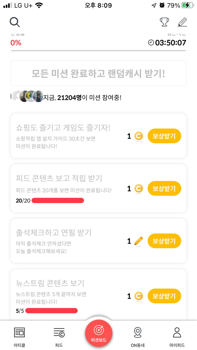Claim reward for the shopping game mission
Image resolution: width=197 pixels, height=350 pixels.
pyautogui.click(x=164, y=136)
